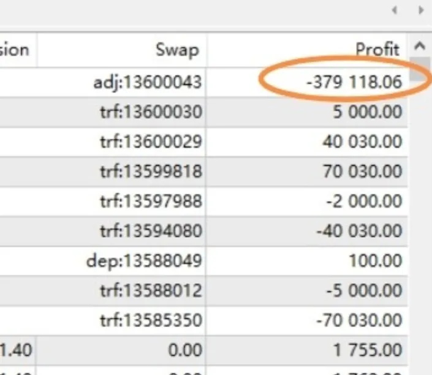Select the trf:13600029 cell
Image resolution: width=432 pixels, height=375 pixels.
pos(151,142)
